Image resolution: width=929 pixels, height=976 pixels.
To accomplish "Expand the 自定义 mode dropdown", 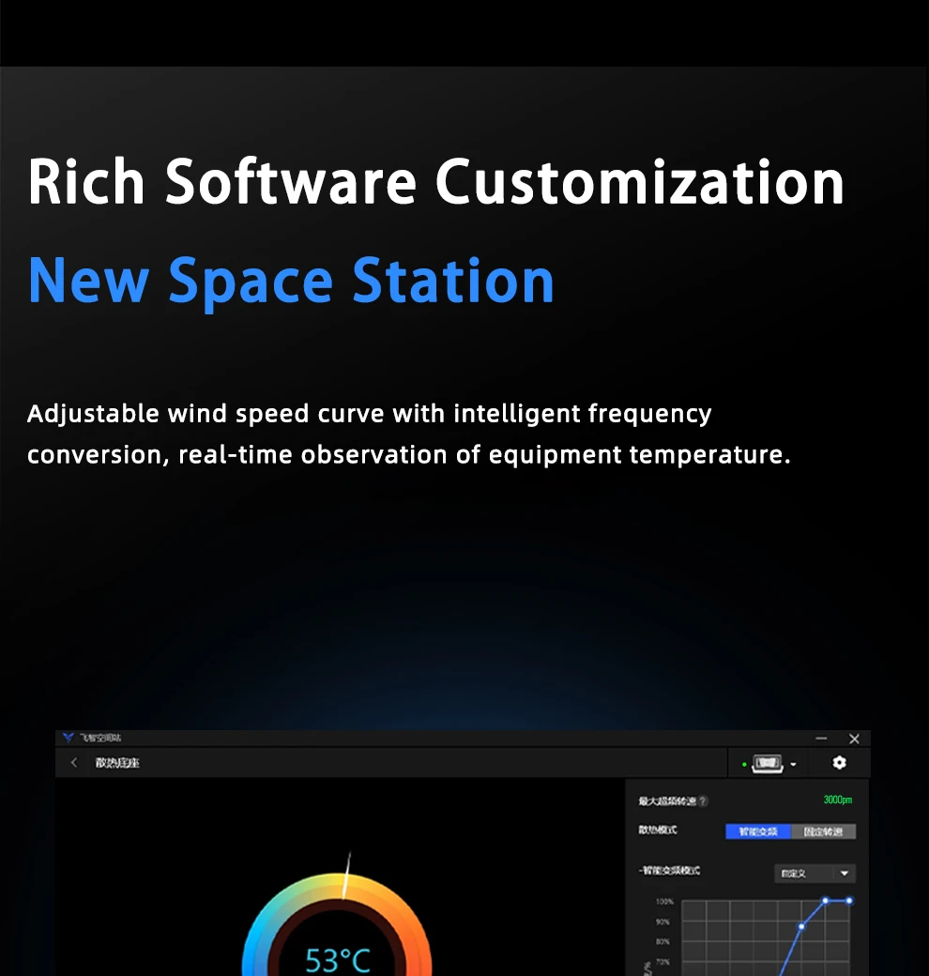I will click(815, 874).
